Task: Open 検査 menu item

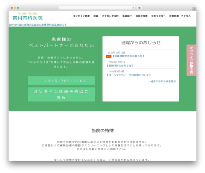Action: tap(96, 16)
